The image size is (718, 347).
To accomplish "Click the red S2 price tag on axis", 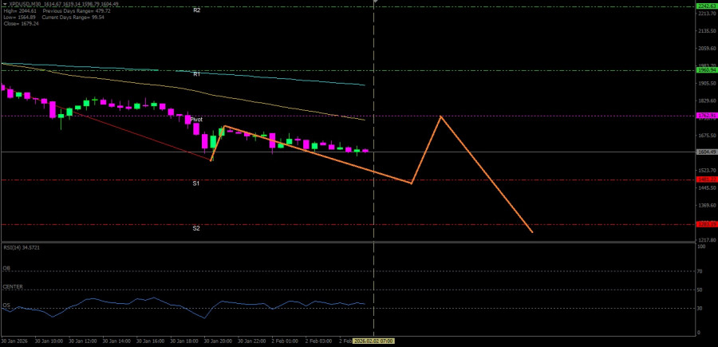I will (706, 224).
